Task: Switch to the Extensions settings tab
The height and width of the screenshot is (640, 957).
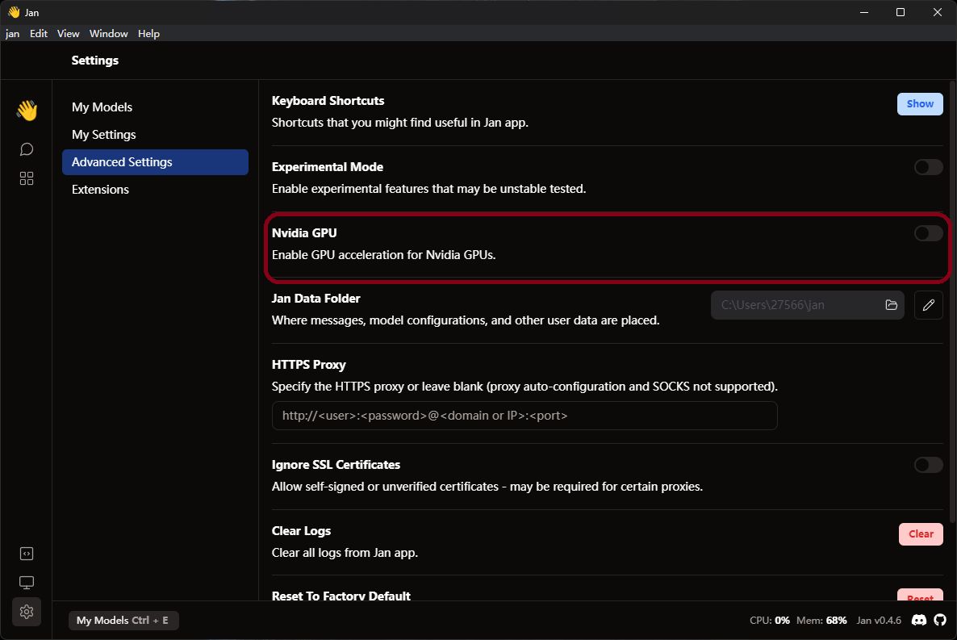Action: 100,190
